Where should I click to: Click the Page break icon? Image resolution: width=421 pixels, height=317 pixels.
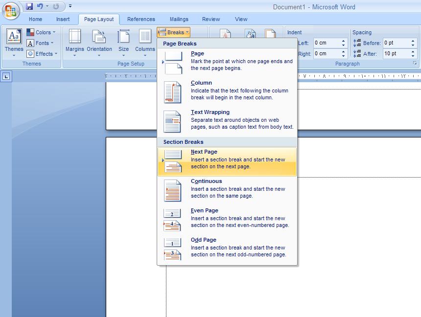pyautogui.click(x=173, y=63)
